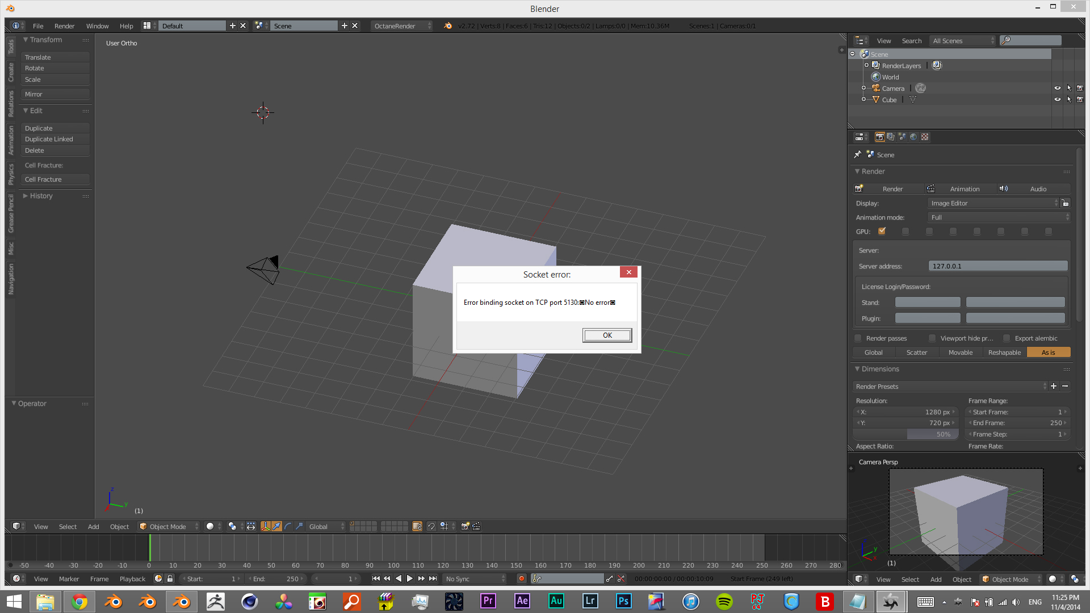Click the world properties tab icon
The height and width of the screenshot is (613, 1090).
pyautogui.click(x=913, y=137)
